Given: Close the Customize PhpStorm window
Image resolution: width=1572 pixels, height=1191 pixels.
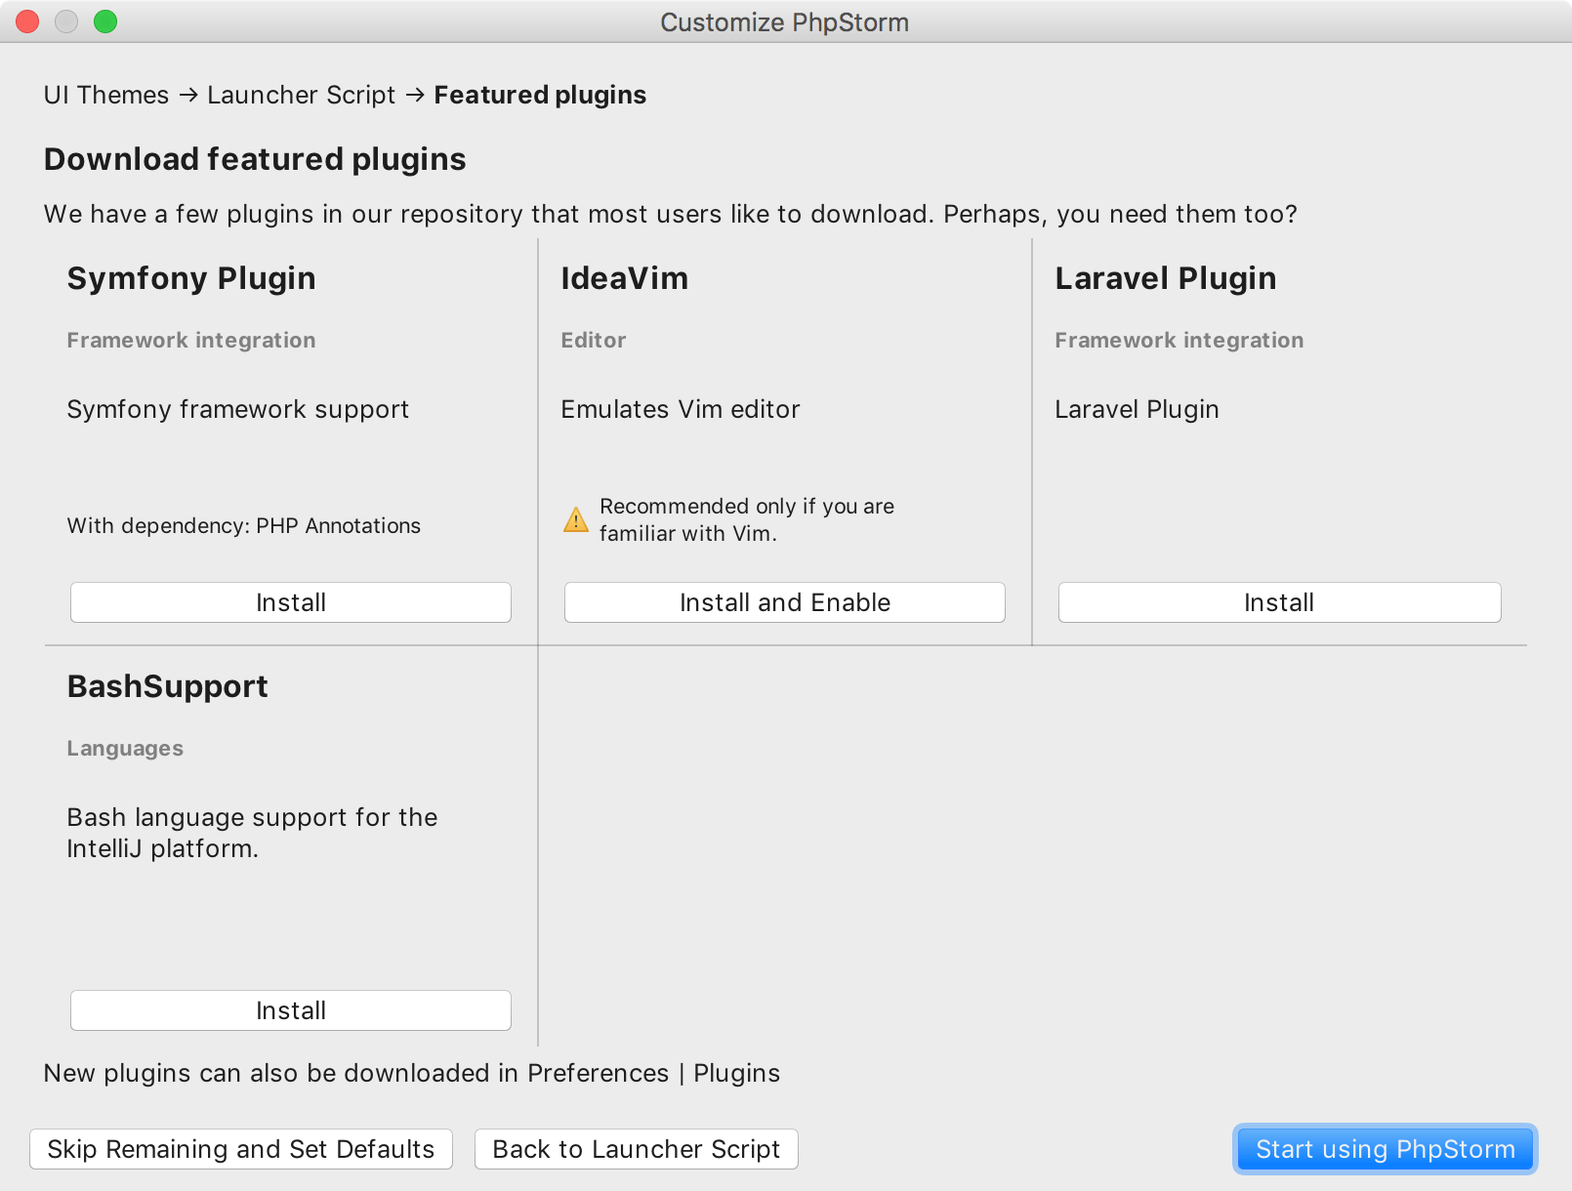Looking at the screenshot, I should pos(27,21).
